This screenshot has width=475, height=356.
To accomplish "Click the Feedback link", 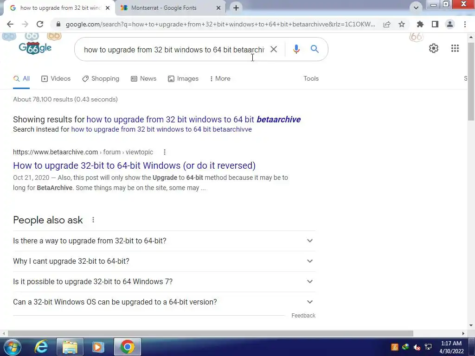I will tap(303, 315).
